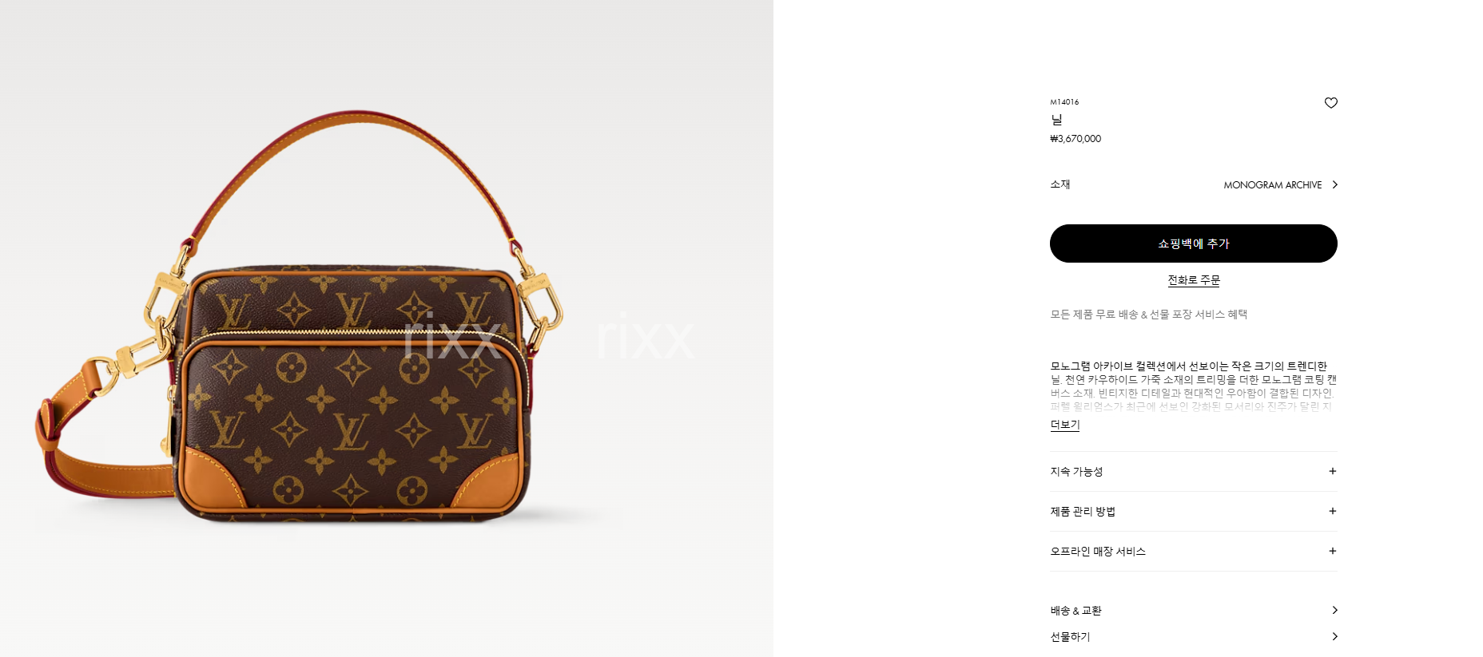Viewport: 1483px width, 657px height.
Task: Click the arrow beside MONOGRAM ARCHIVE
Action: [1334, 184]
